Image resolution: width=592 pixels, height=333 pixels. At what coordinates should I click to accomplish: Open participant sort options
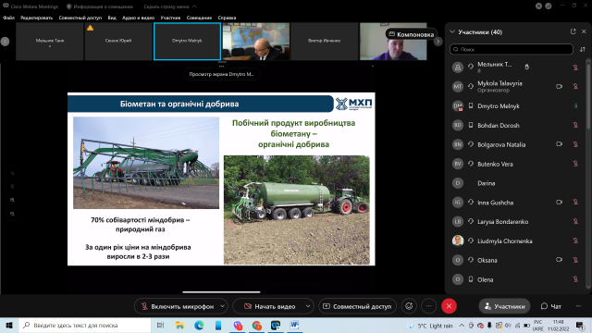(583, 49)
